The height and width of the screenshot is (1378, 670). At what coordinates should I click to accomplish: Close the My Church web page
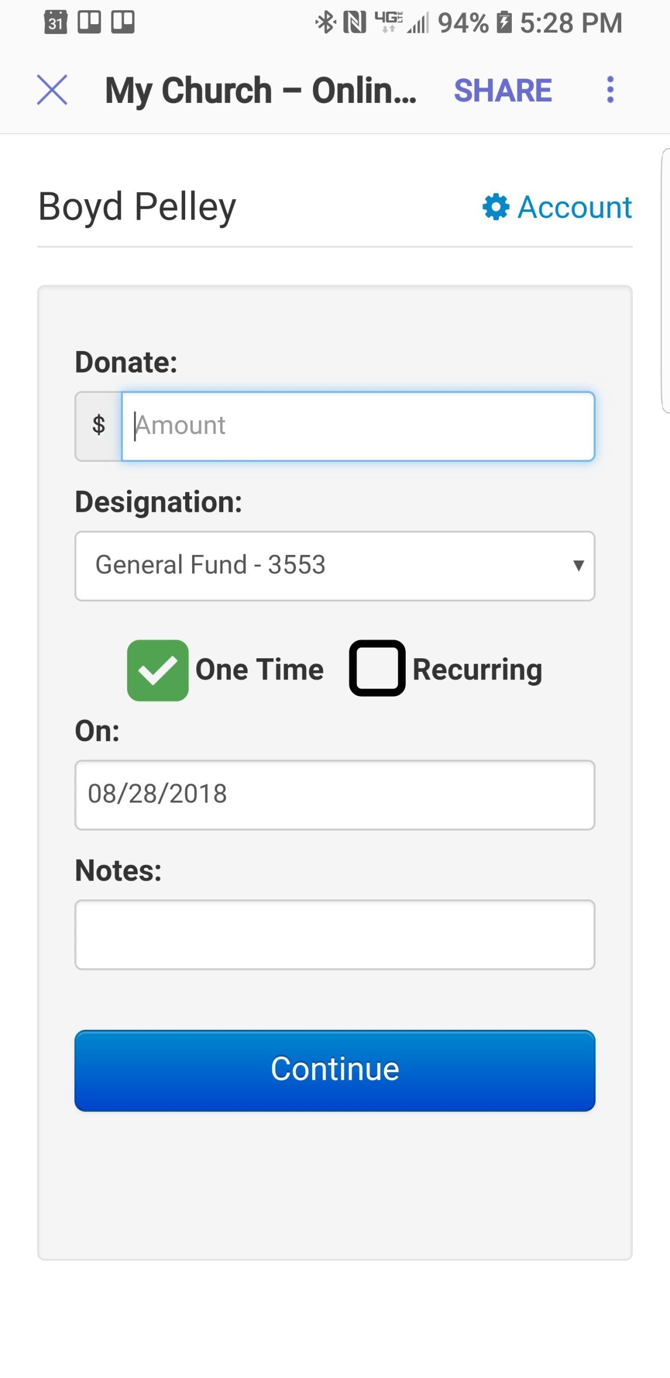[52, 89]
